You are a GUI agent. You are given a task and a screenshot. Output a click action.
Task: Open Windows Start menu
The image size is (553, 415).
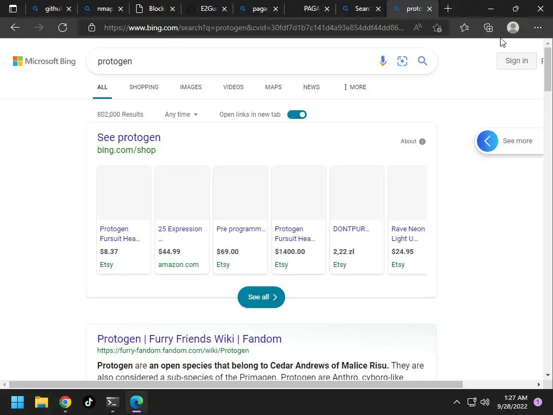(x=17, y=402)
